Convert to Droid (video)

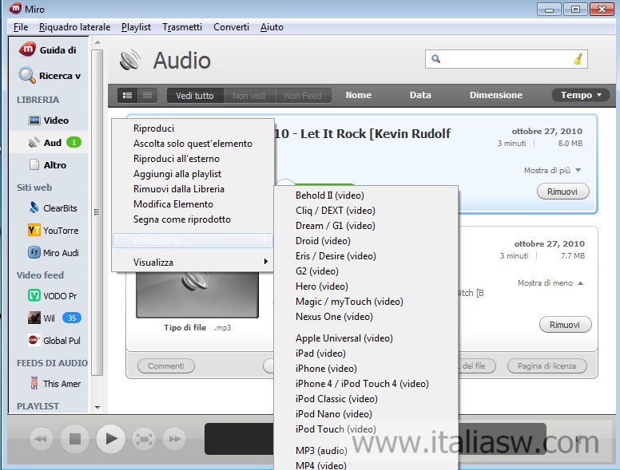pyautogui.click(x=366, y=241)
